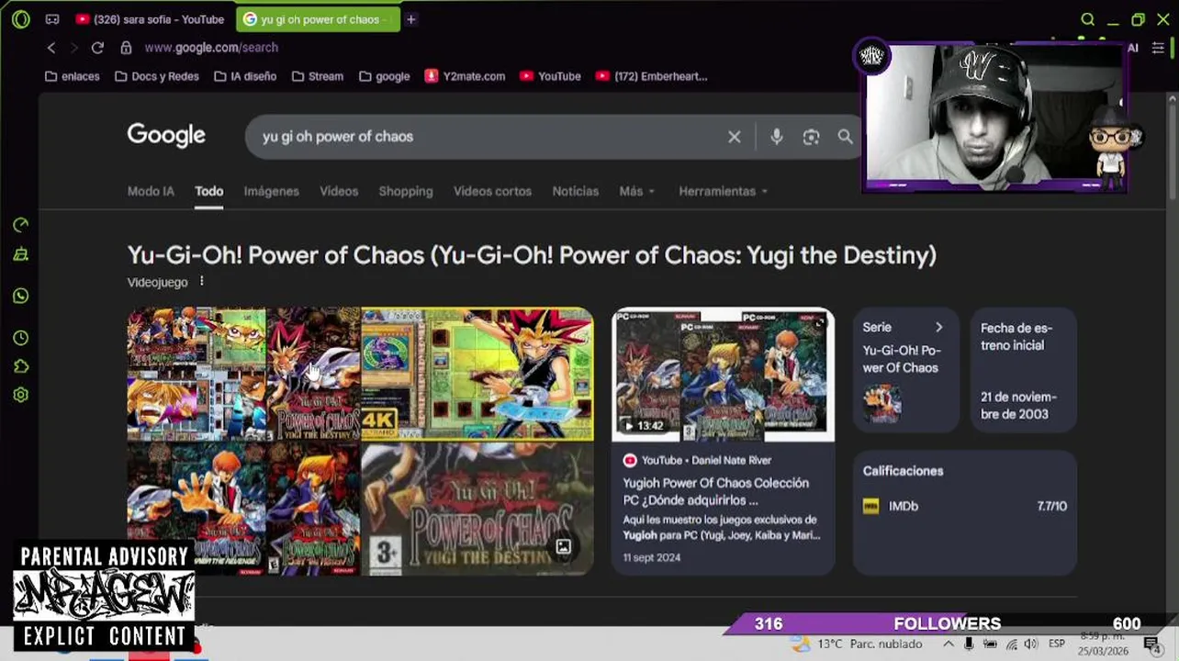Open the YouTube bookmark
1179x661 pixels.
click(x=550, y=76)
